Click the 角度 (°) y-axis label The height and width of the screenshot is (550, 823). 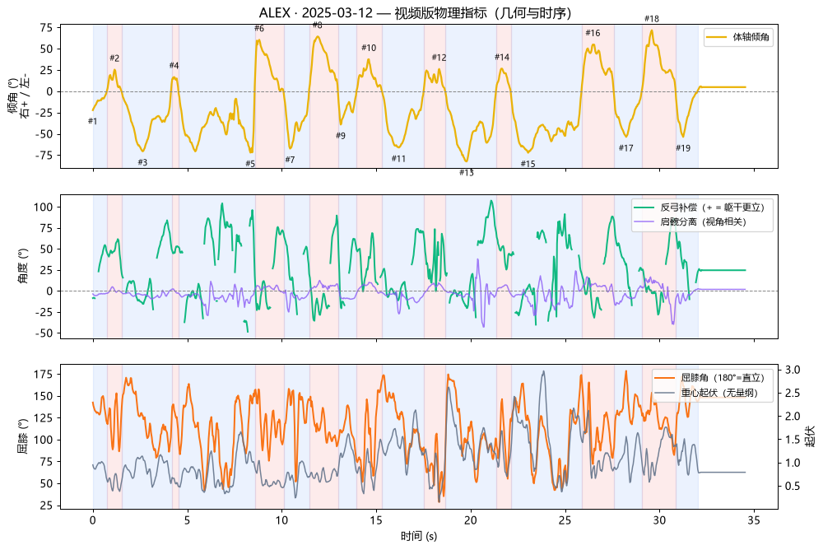24,266
